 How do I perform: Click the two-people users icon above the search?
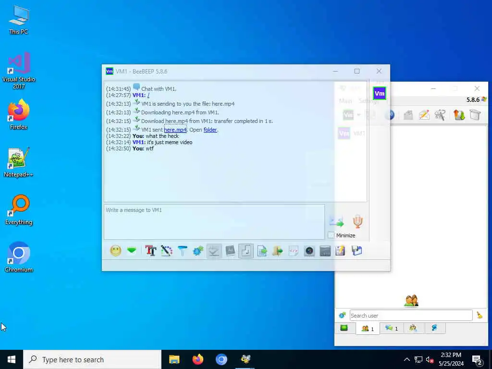click(411, 301)
